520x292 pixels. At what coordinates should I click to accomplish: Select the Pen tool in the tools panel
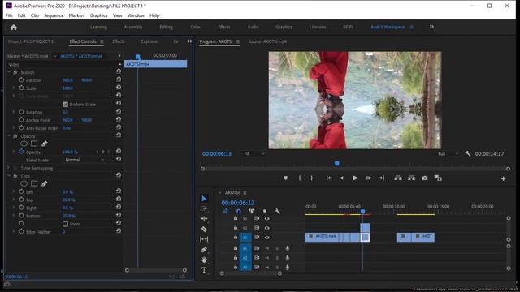(204, 250)
